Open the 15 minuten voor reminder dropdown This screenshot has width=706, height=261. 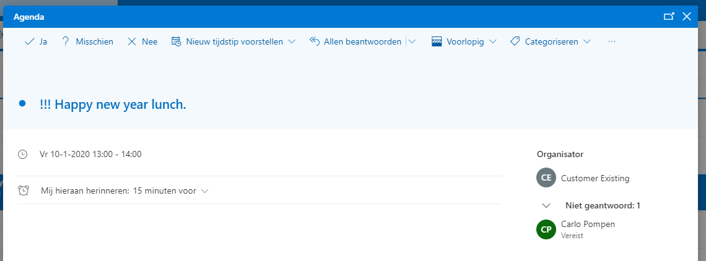click(x=171, y=190)
